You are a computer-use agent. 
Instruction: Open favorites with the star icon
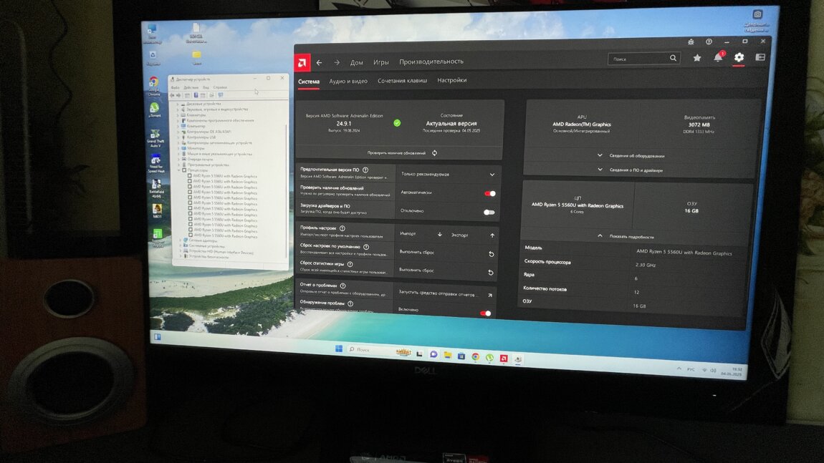(x=696, y=58)
